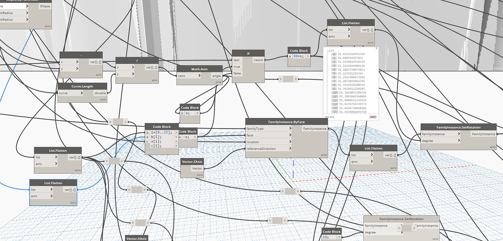503x241 pixels.
Task: Toggle the AUTO lacing indicator on Math.Asin
Action: click(219, 82)
